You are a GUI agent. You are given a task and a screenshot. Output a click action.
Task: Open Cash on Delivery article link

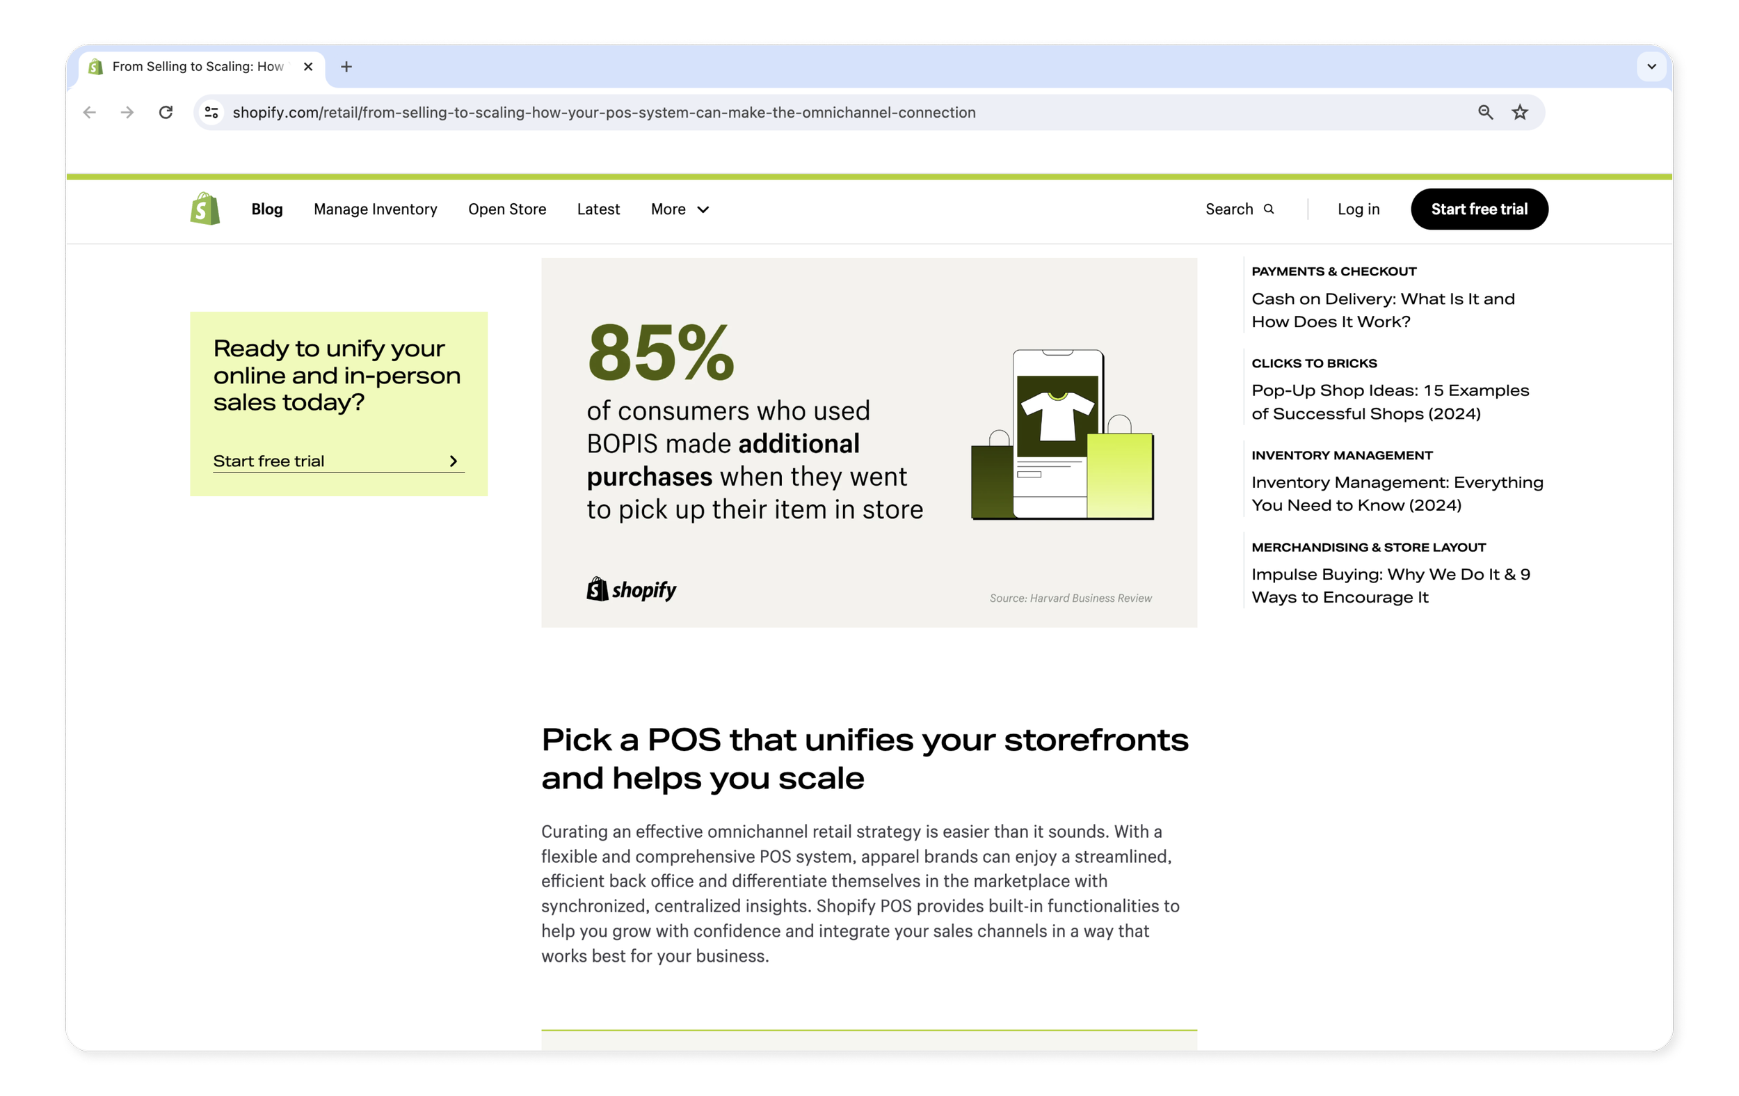point(1382,310)
